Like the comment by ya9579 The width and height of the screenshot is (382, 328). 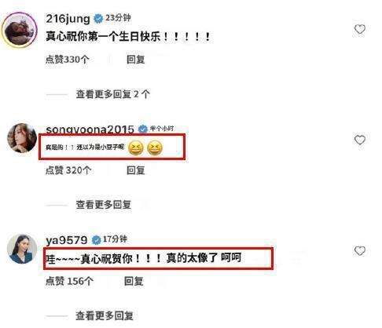pos(360,251)
